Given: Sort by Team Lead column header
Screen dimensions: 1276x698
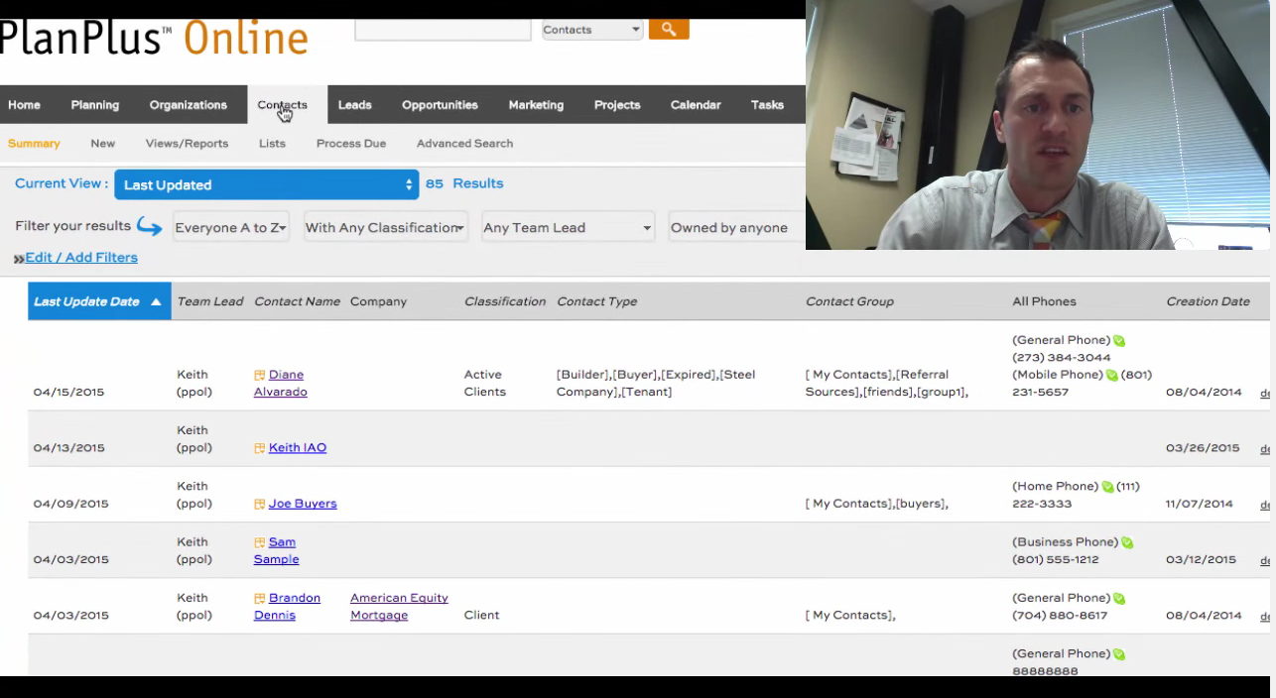Looking at the screenshot, I should click(x=210, y=302).
